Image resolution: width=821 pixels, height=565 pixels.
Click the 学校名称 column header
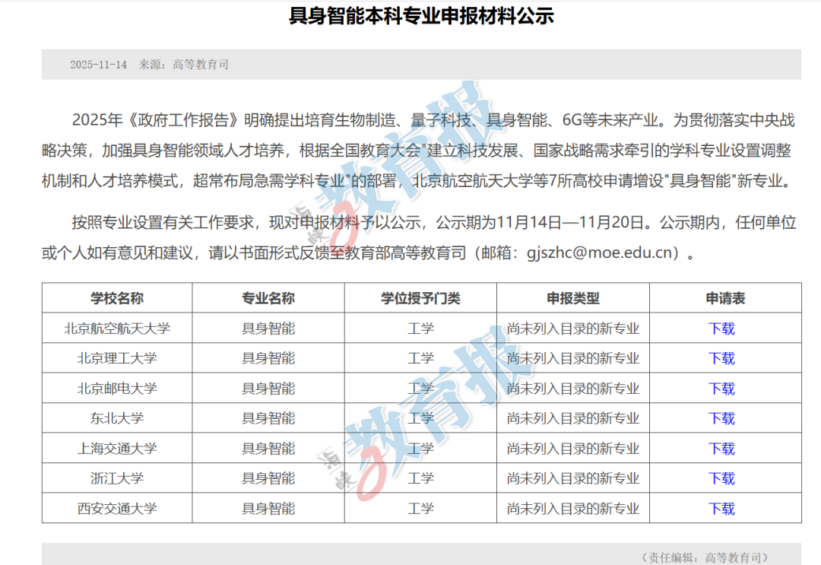point(117,298)
